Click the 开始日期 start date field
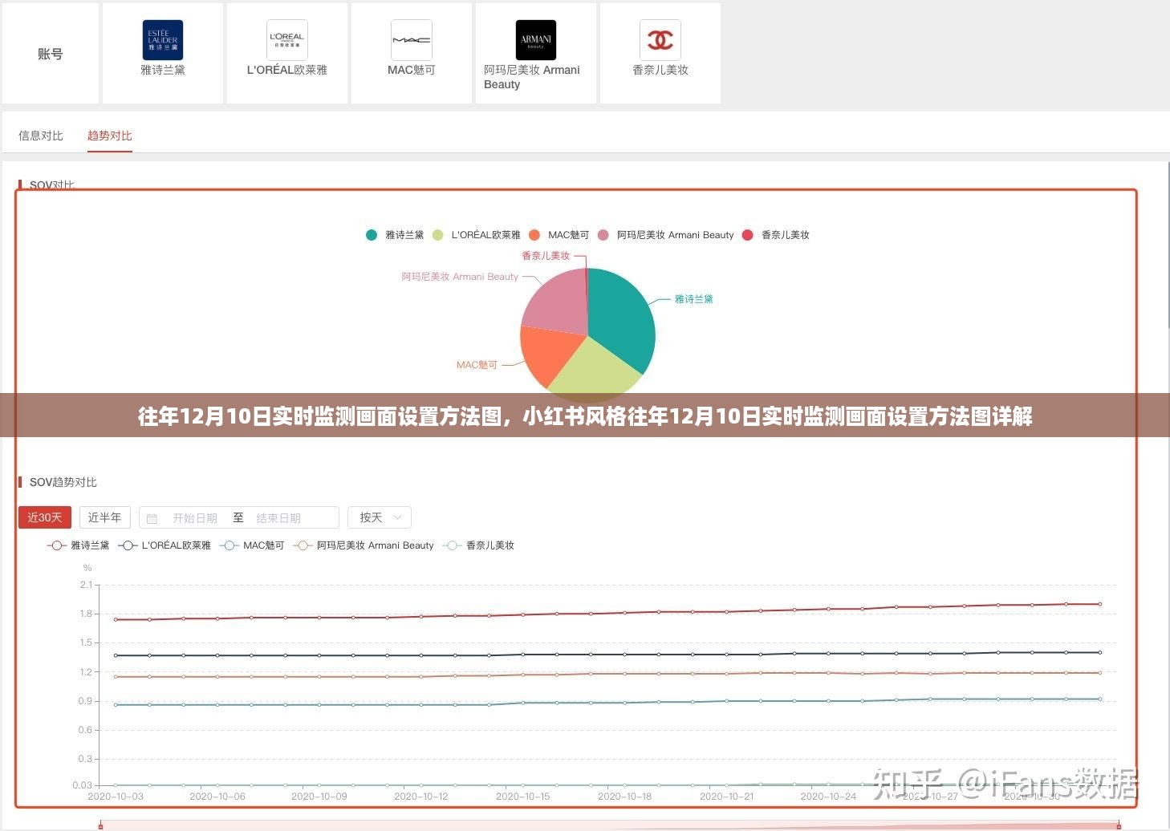1170x831 pixels. [195, 518]
